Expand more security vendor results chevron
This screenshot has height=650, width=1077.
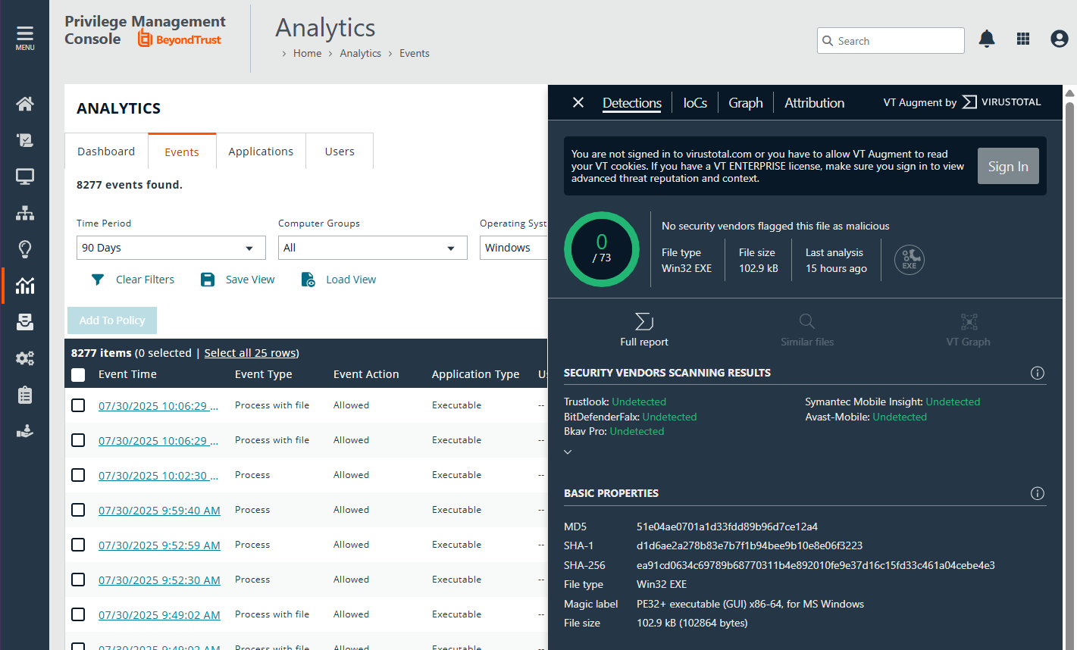pyautogui.click(x=568, y=452)
